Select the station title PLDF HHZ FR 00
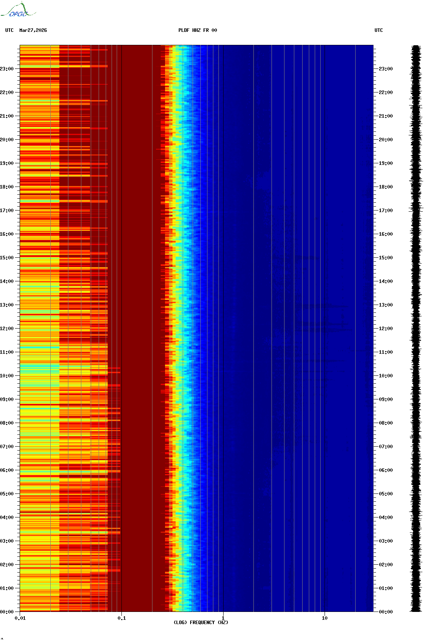The width and height of the screenshot is (433, 643). pyautogui.click(x=198, y=30)
